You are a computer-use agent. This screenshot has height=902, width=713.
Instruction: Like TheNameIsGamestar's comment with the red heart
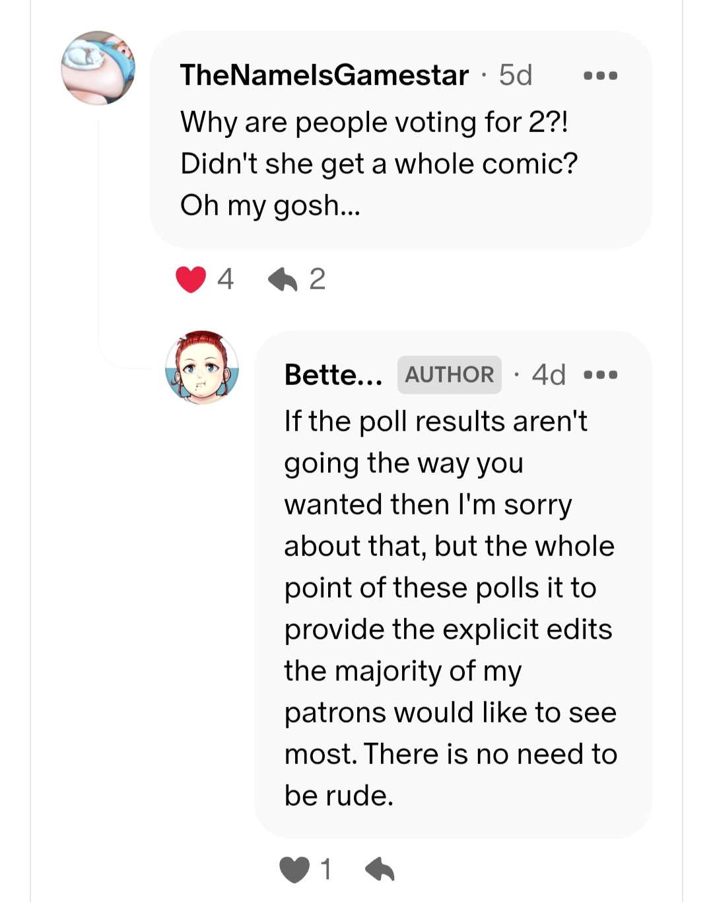(x=190, y=279)
